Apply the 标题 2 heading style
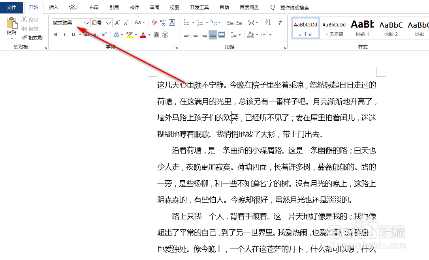Image resolution: width=429 pixels, height=260 pixels. 391,28
